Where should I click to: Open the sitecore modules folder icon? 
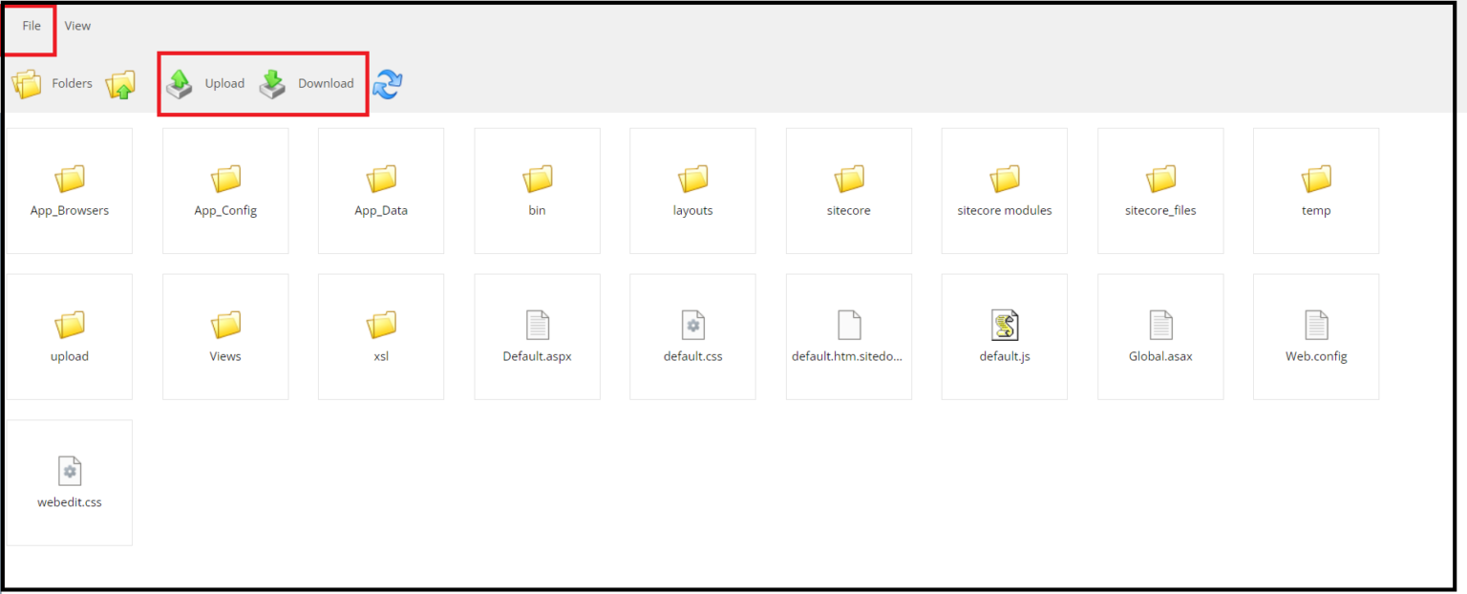1004,180
